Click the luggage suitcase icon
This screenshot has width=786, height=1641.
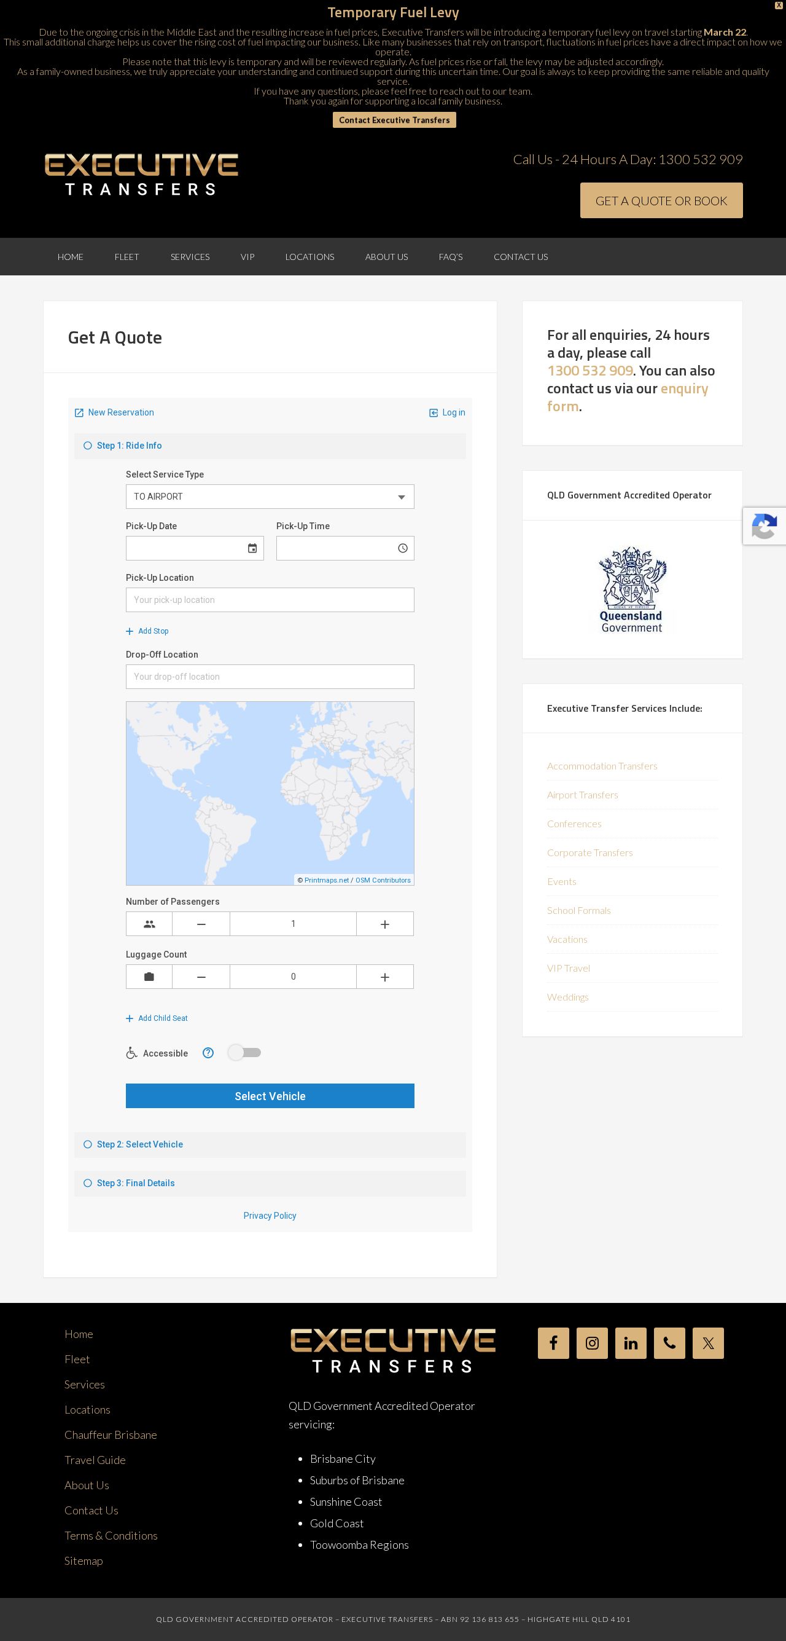point(149,977)
